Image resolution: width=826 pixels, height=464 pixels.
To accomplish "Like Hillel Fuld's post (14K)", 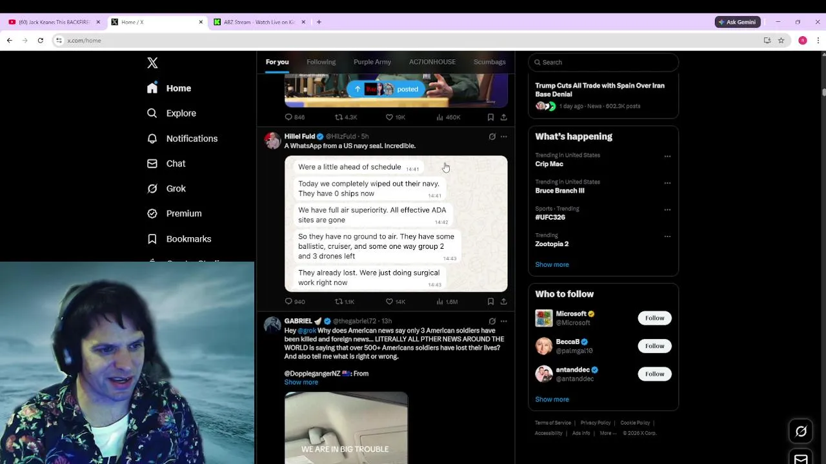I will coord(396,302).
